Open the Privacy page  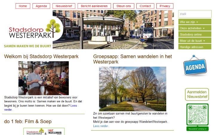coord(165,6)
